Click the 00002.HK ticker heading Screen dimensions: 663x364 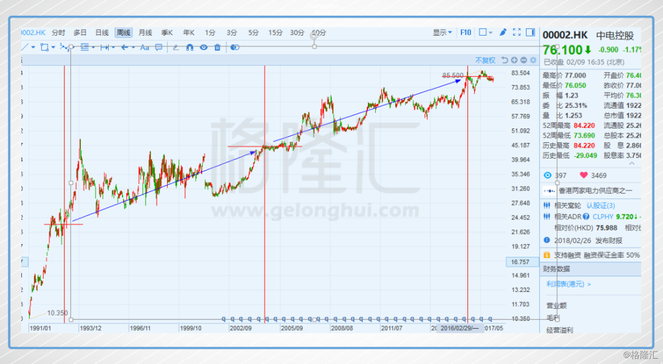[565, 35]
